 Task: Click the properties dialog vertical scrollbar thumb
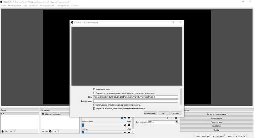click(181, 97)
